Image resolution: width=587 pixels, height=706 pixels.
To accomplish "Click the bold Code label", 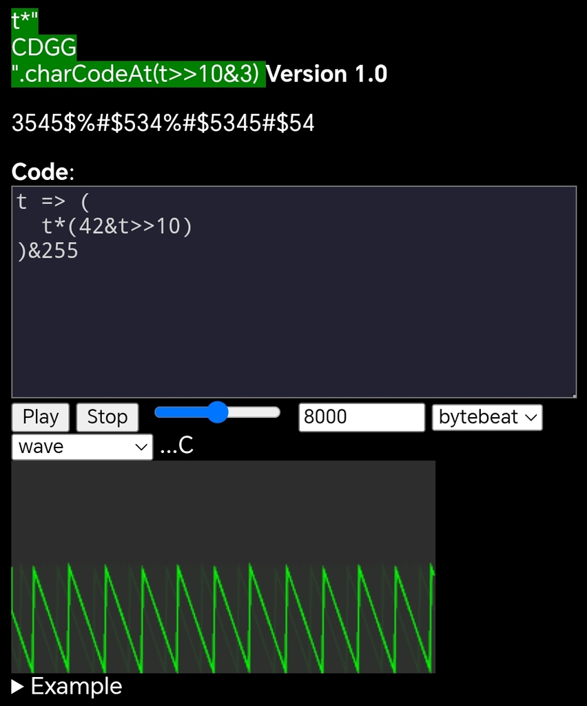I will (41, 171).
